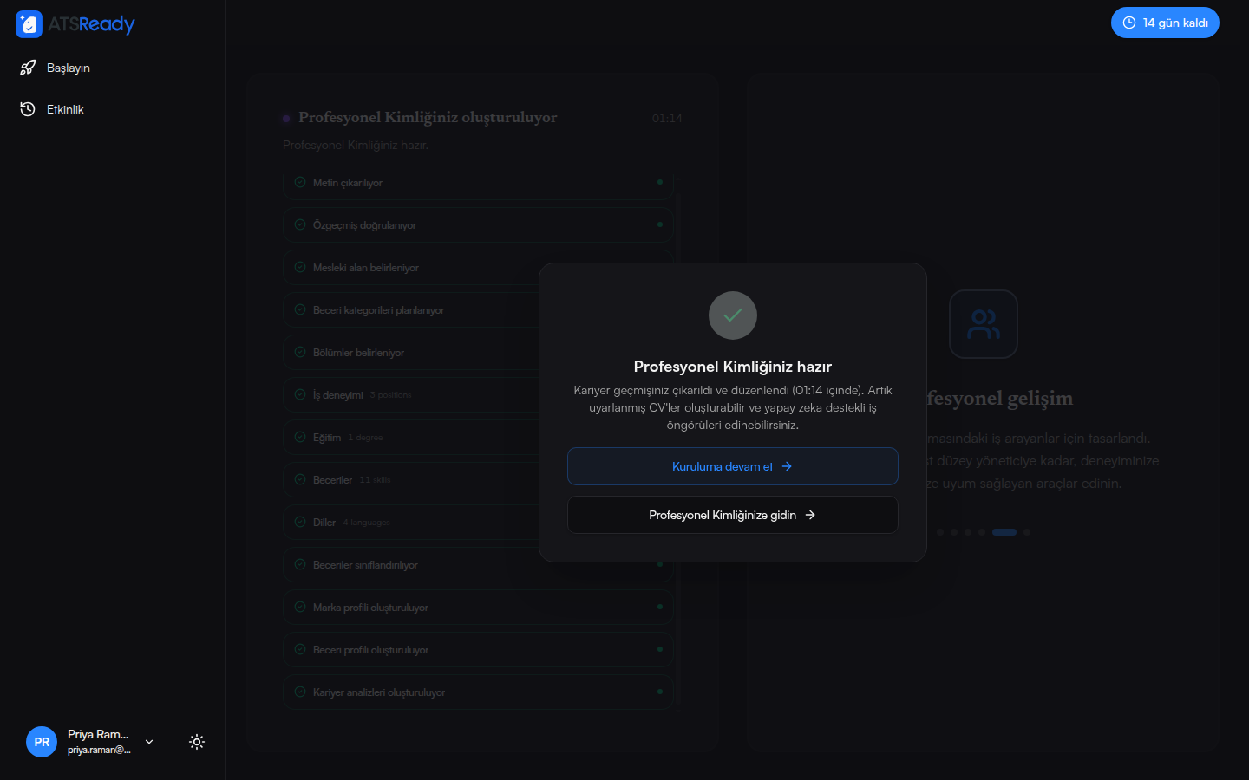Click the Marka profili oluşturuluyor step
The image size is (1249, 780).
click(478, 608)
